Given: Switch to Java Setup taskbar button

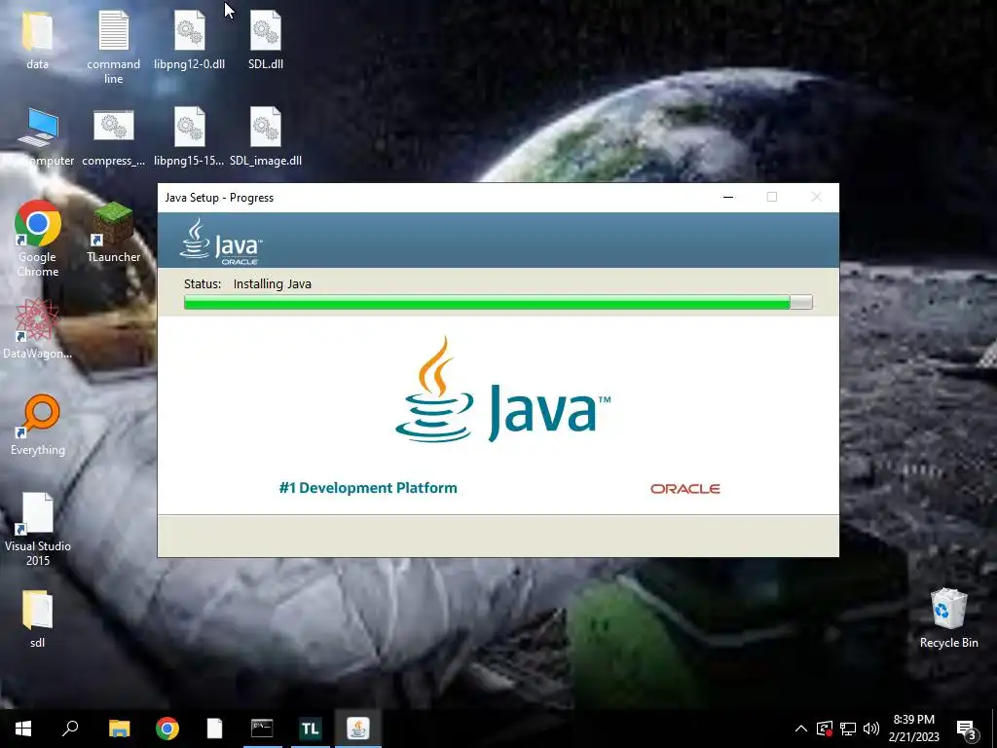Looking at the screenshot, I should [x=358, y=729].
